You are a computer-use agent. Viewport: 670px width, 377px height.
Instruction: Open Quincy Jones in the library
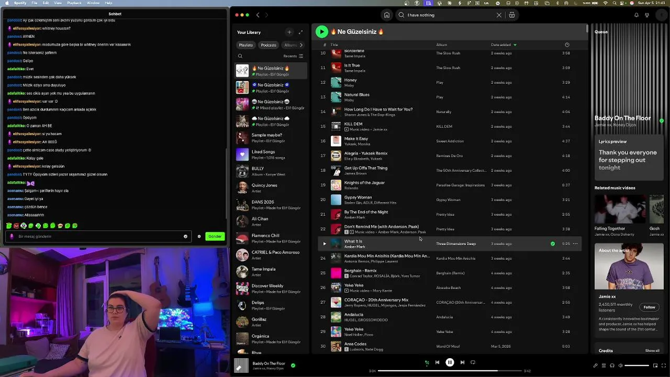pos(271,187)
